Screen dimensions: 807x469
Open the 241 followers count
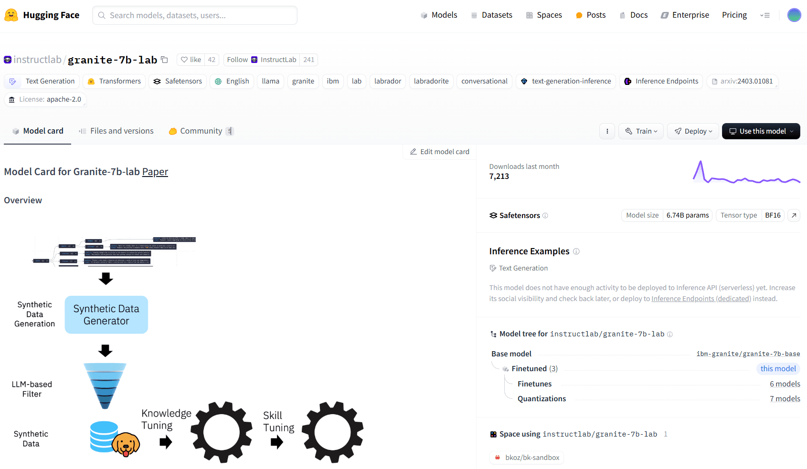coord(309,60)
